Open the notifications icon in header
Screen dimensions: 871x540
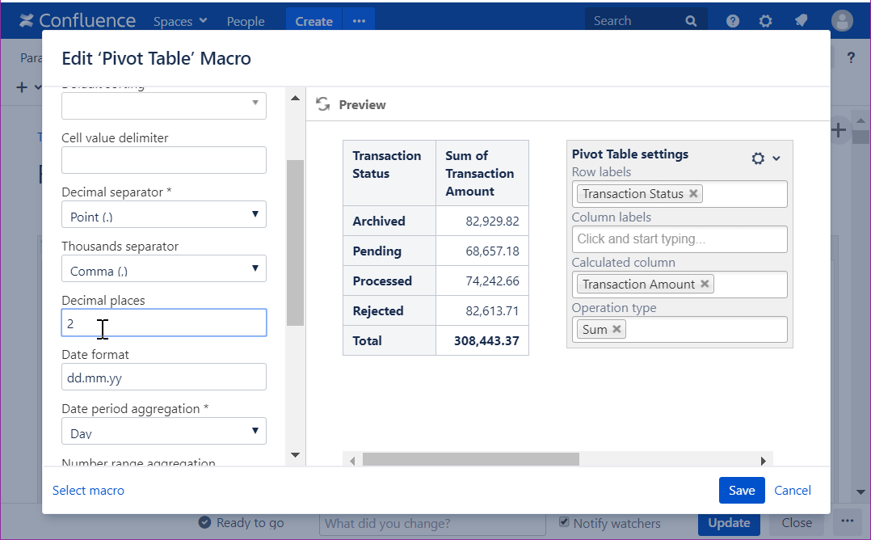click(801, 21)
